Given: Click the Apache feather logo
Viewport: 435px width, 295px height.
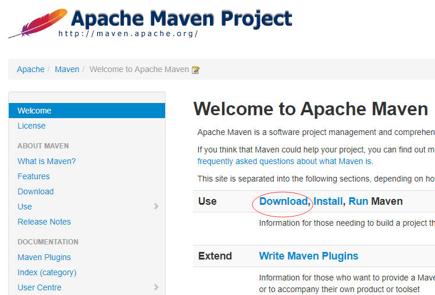Looking at the screenshot, I should click(x=38, y=23).
